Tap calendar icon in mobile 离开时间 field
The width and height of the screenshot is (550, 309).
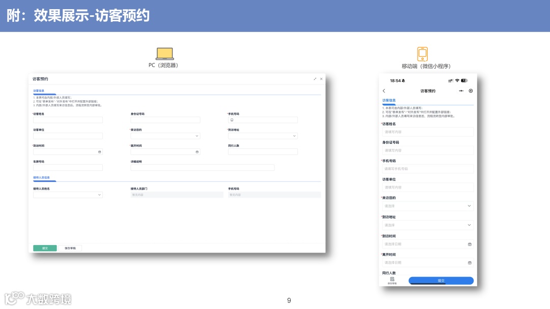pyautogui.click(x=470, y=263)
